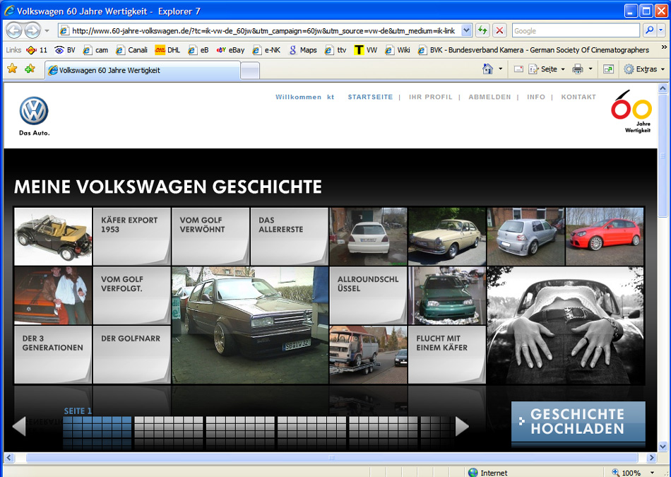Open search provider options dropdown arrow
The height and width of the screenshot is (477, 671).
[660, 30]
